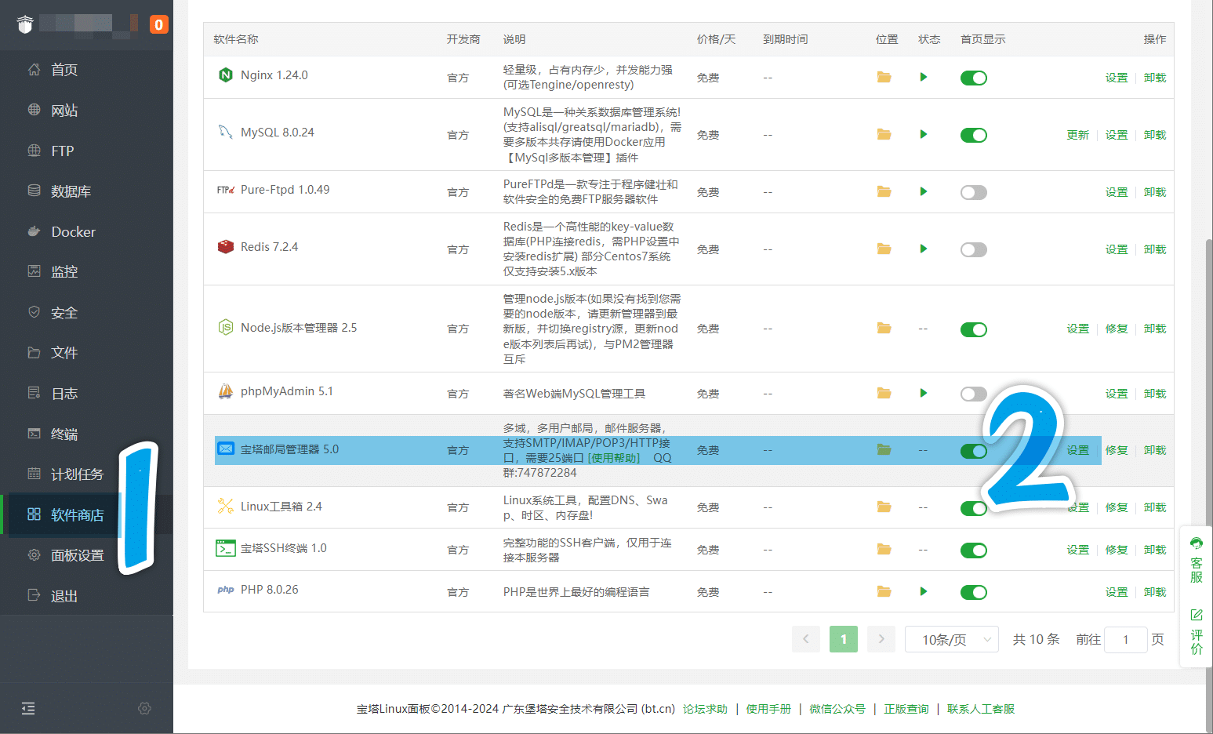Click 修复 for Node.js版本管理器
This screenshot has height=734, width=1213.
(1117, 329)
